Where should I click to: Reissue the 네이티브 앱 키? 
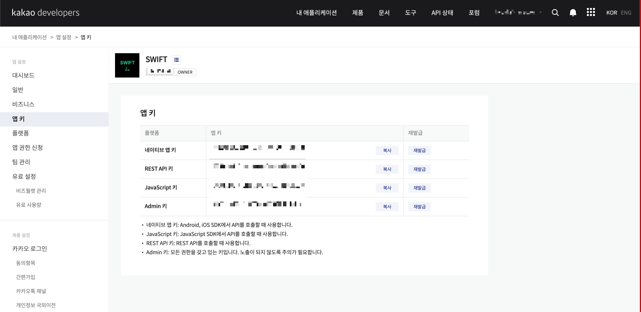pyautogui.click(x=419, y=150)
